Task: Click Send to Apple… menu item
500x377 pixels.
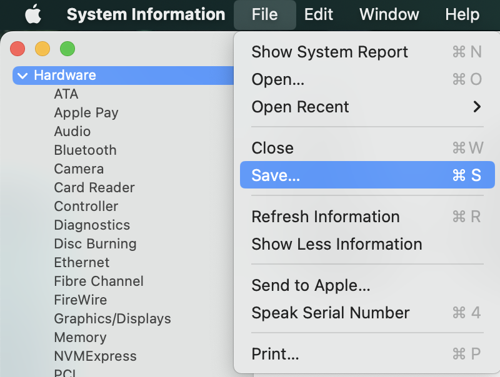Action: 311,285
